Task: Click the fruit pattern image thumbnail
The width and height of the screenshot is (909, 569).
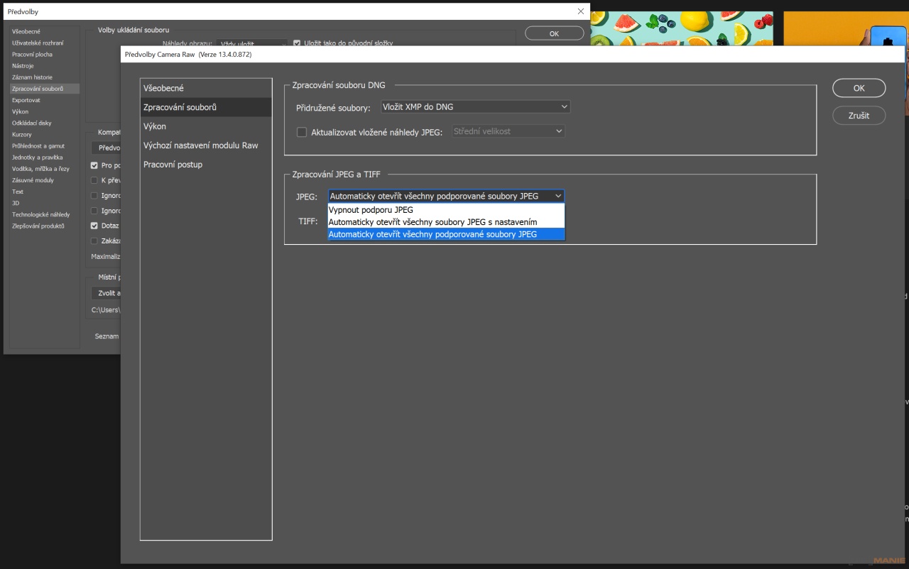Action: point(682,29)
